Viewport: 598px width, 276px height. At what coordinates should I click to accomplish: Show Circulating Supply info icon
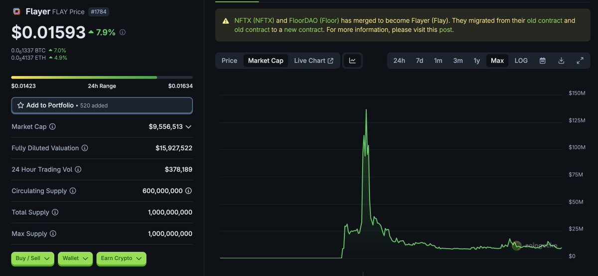[x=73, y=191]
